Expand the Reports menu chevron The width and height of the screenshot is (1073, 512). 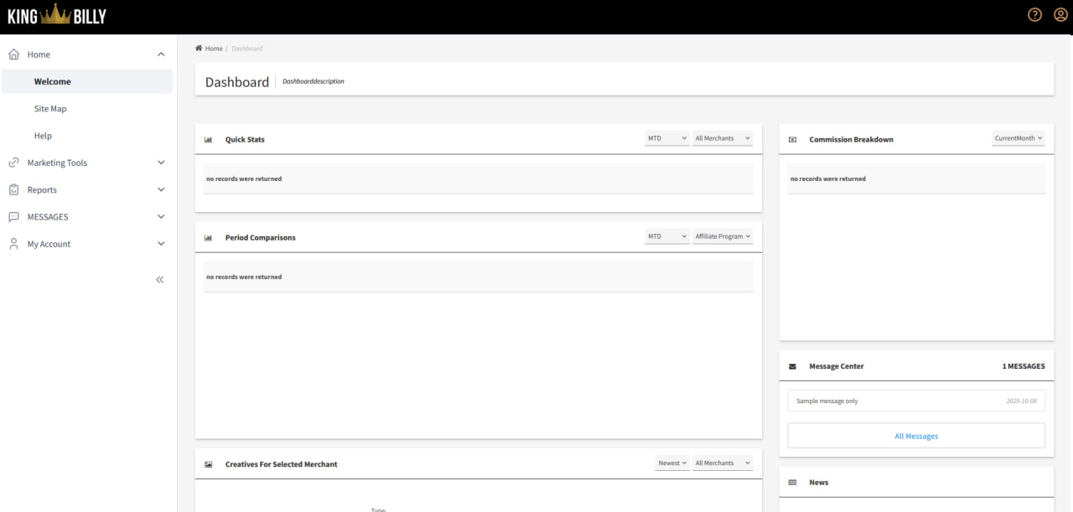(161, 190)
